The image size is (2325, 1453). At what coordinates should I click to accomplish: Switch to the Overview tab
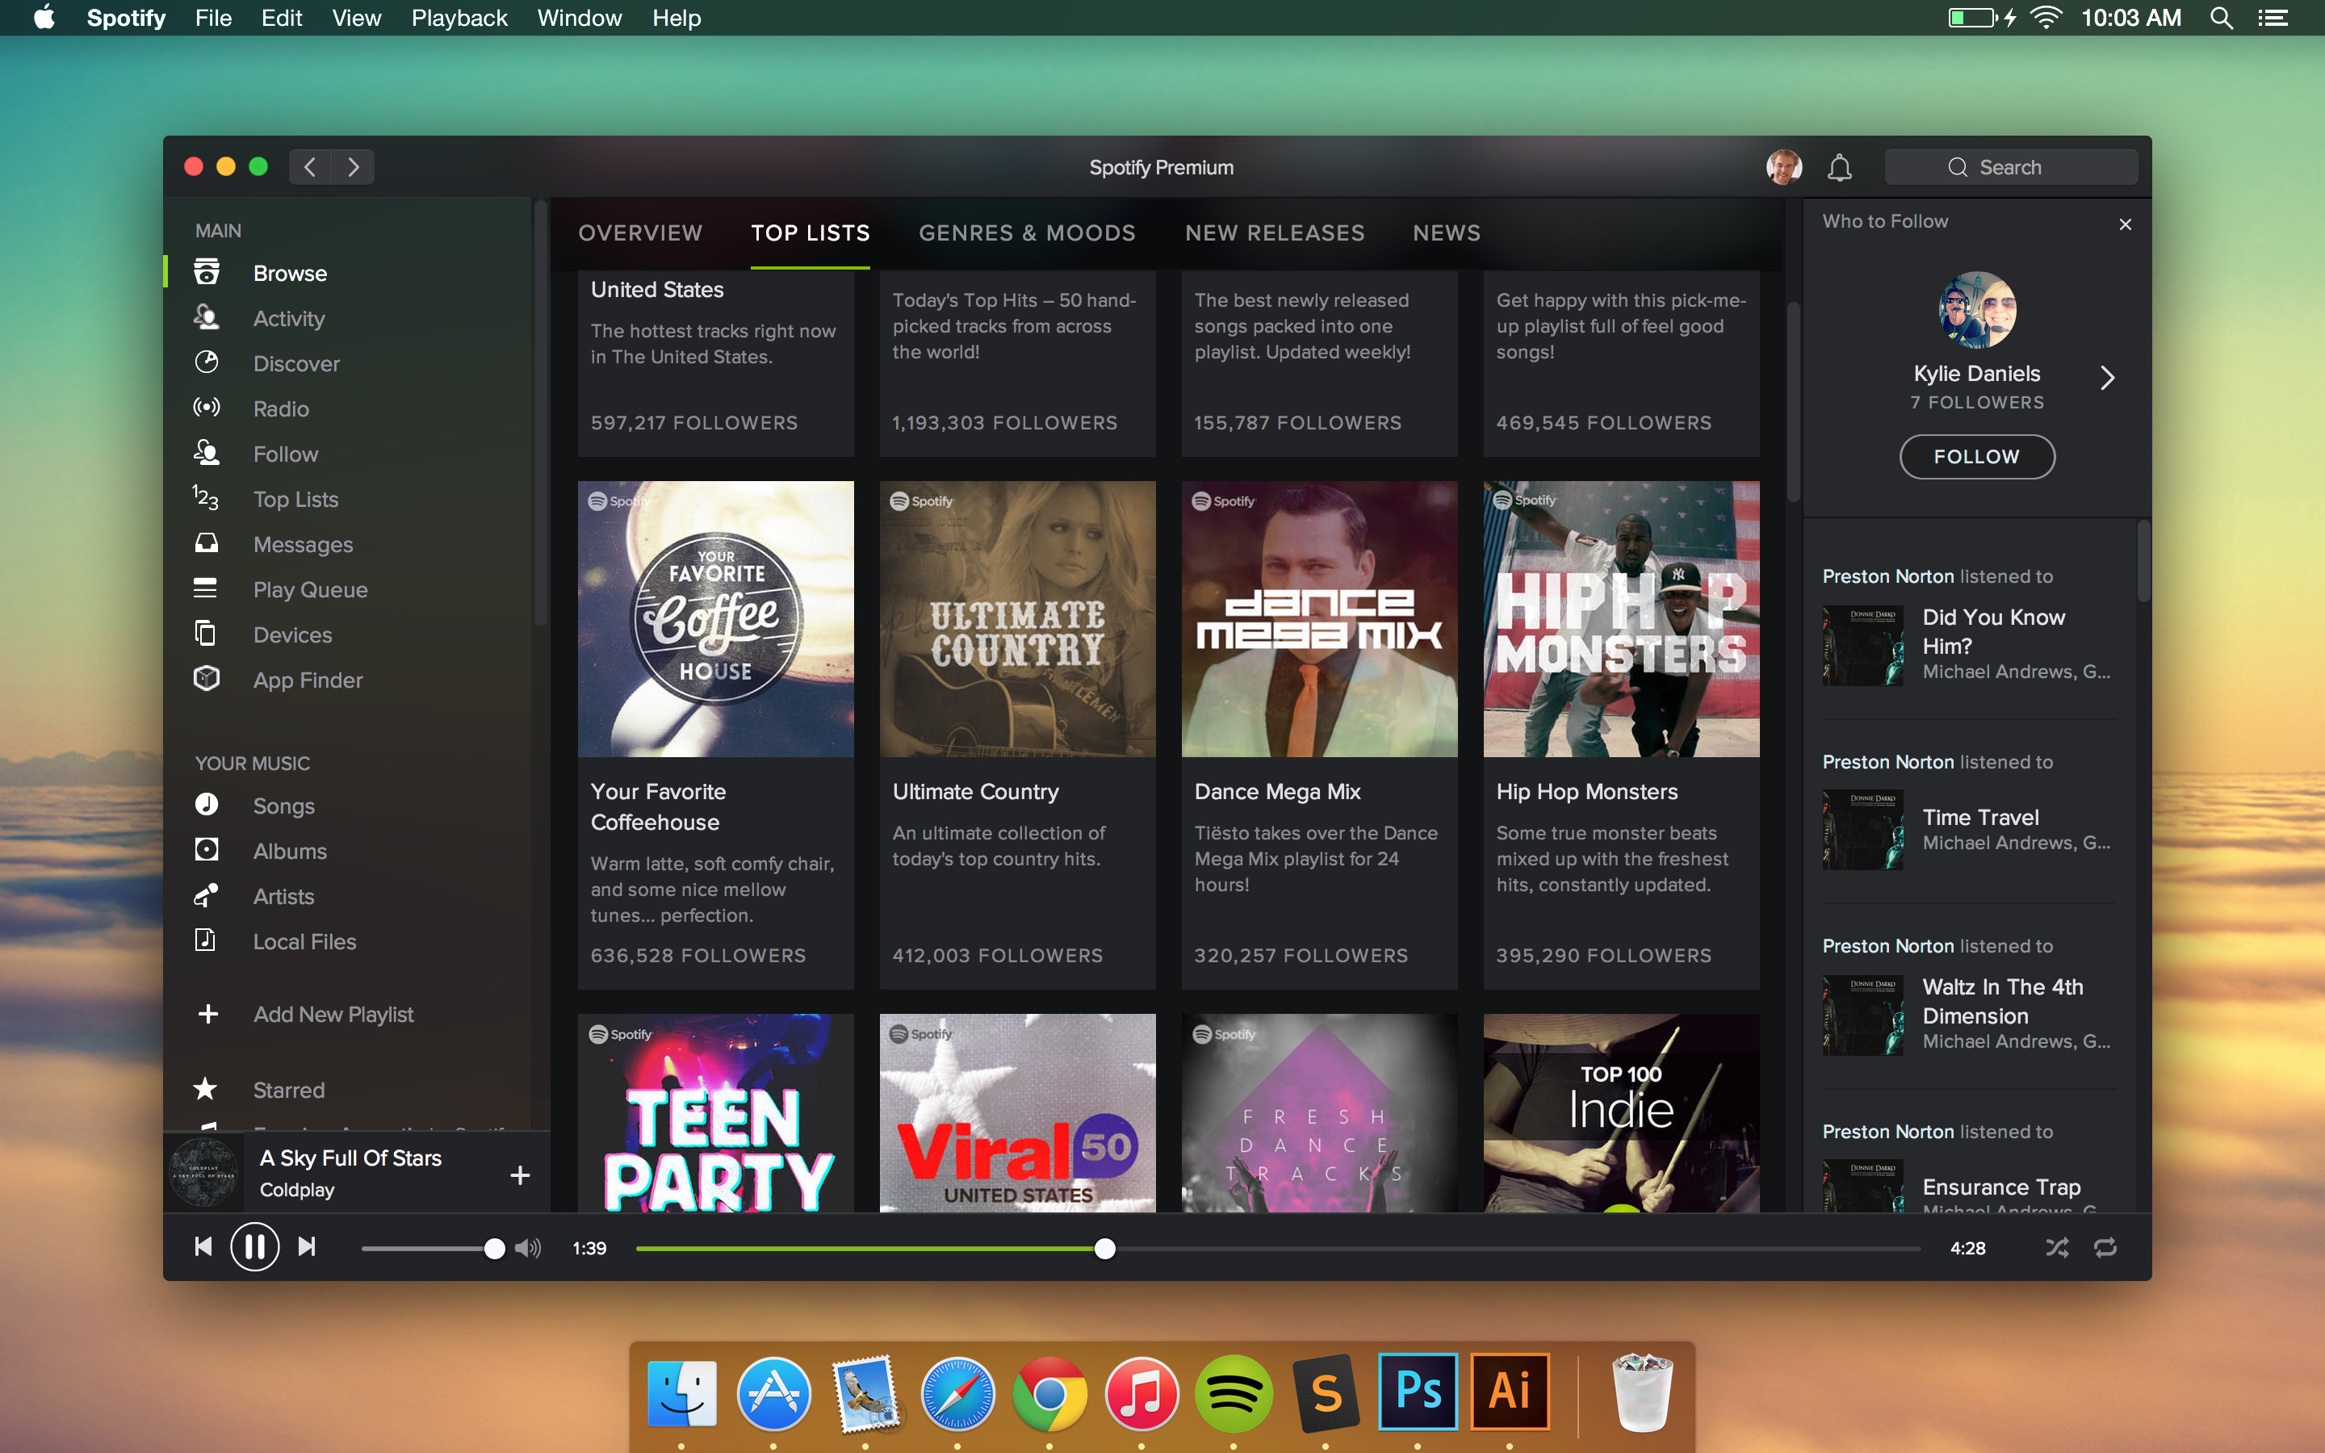click(x=640, y=232)
